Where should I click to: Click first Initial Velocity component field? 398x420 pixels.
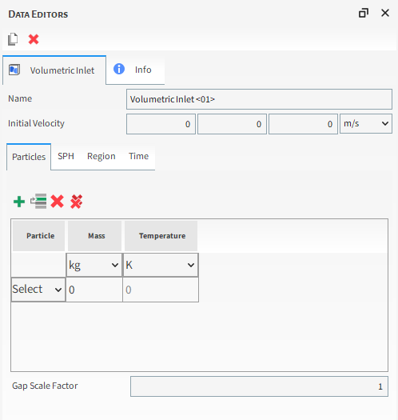click(x=161, y=124)
